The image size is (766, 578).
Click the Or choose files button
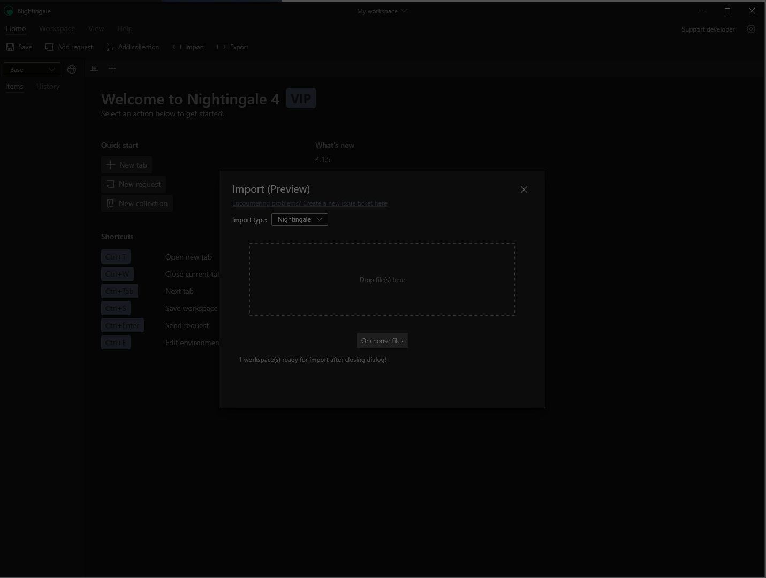[382, 341]
